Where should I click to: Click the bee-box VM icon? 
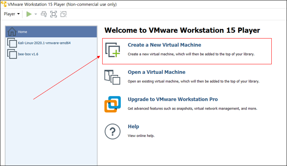coord(12,54)
